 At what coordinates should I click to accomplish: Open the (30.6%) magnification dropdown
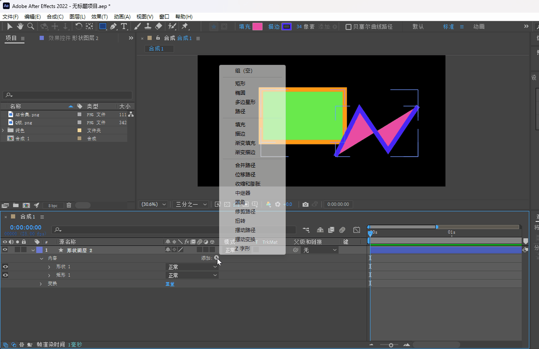pos(153,204)
